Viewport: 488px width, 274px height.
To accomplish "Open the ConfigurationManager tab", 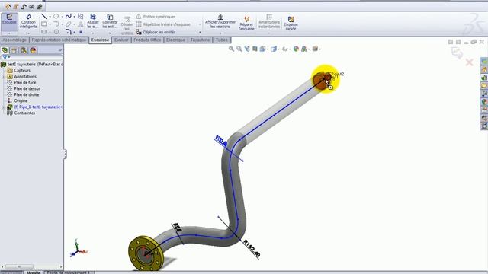I will click(x=24, y=50).
